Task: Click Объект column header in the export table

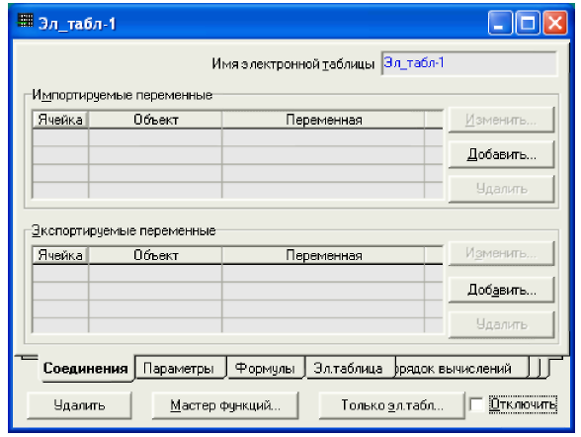Action: [x=155, y=255]
